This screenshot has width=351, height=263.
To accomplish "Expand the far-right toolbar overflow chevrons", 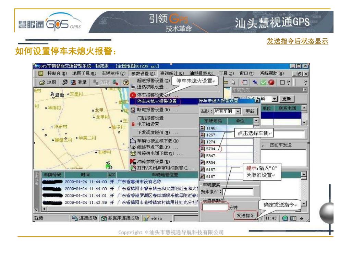I will pyautogui.click(x=305, y=83).
